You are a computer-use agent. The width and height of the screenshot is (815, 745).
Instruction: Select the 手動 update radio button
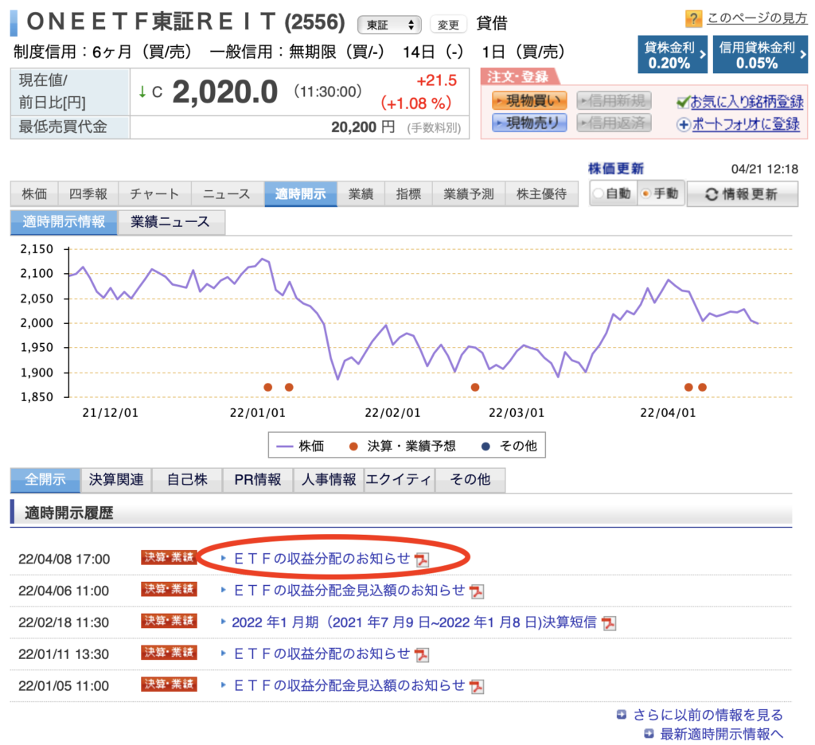pyautogui.click(x=646, y=194)
